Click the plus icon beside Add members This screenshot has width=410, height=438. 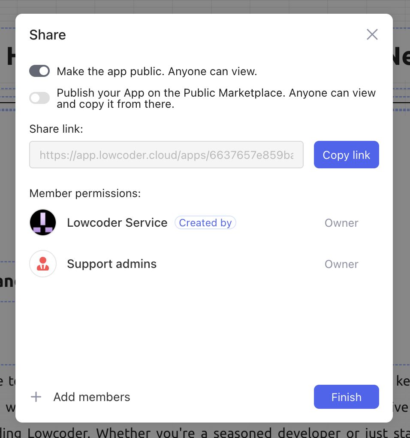(36, 397)
